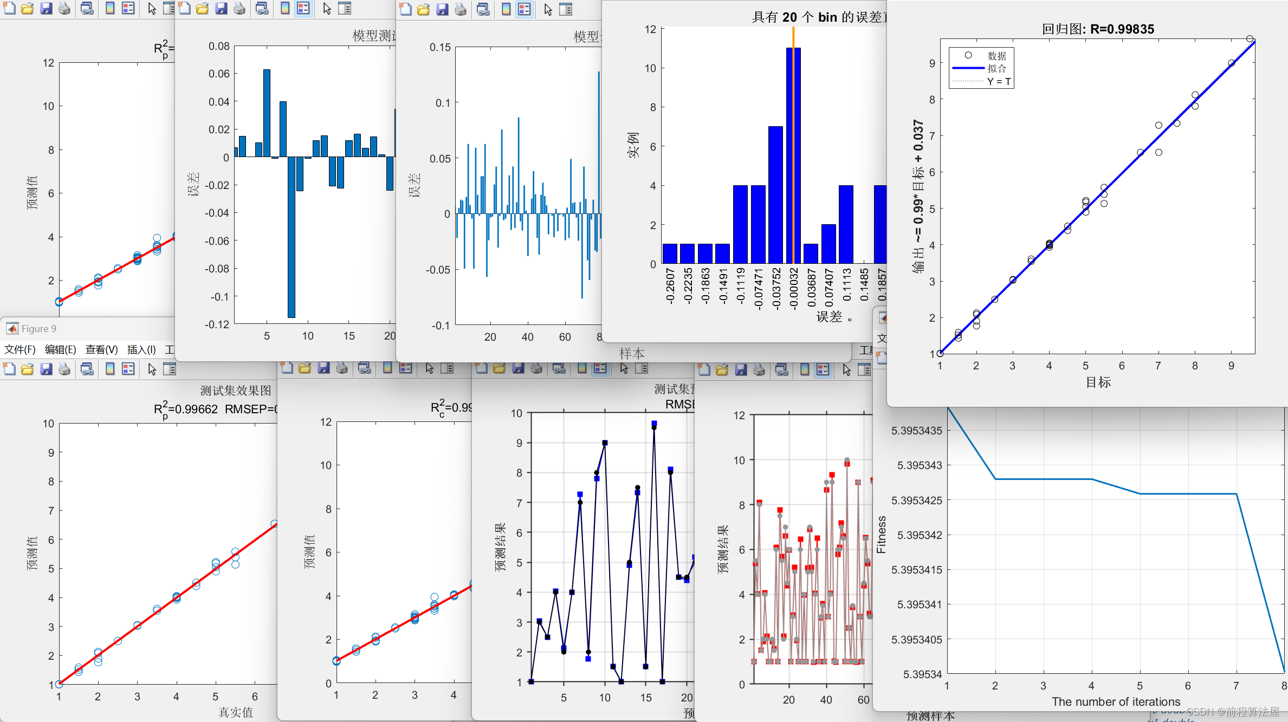Link plot icon in Figure 9 toolbar
The image size is (1288, 722).
click(87, 369)
